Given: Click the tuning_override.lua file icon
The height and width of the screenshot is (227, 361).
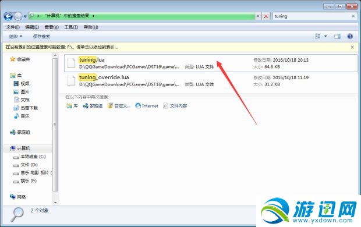Looking at the screenshot, I should coord(71,80).
